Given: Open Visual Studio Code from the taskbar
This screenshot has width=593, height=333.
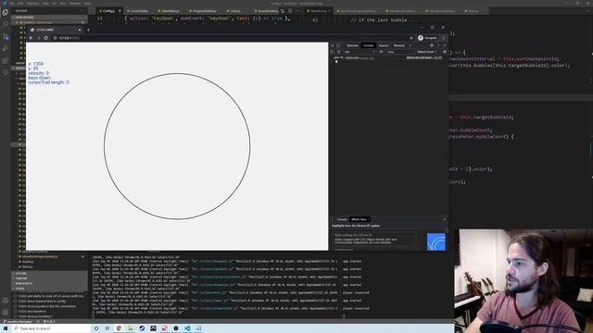Looking at the screenshot, I should click(x=187, y=328).
